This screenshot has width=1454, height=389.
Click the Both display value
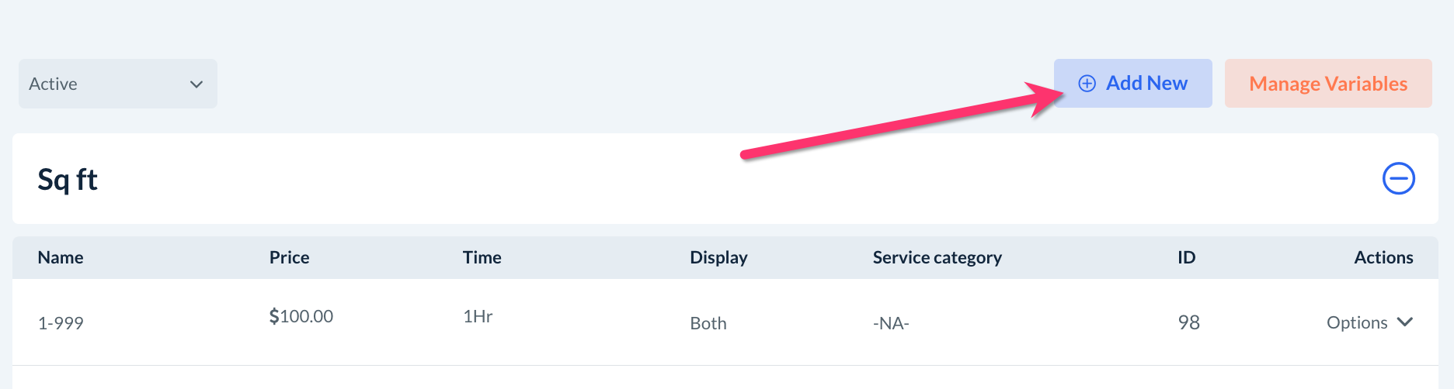(708, 323)
